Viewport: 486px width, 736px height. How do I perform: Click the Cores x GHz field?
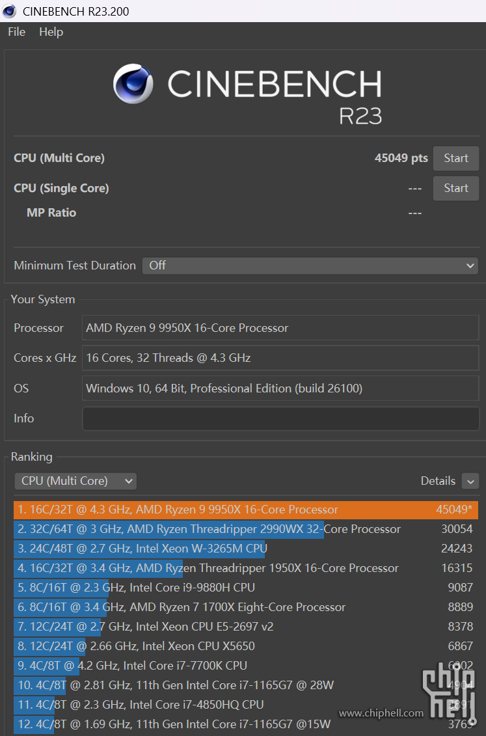tap(280, 358)
